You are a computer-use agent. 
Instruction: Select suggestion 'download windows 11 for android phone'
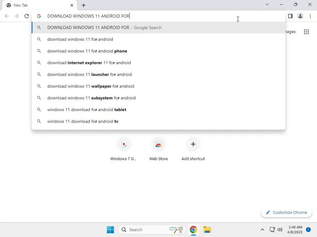coord(158,51)
